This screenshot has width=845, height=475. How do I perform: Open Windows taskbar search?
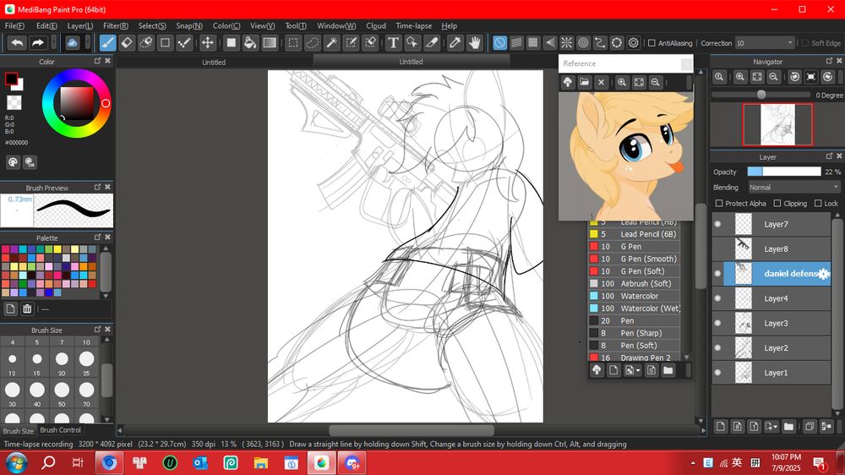[48, 462]
